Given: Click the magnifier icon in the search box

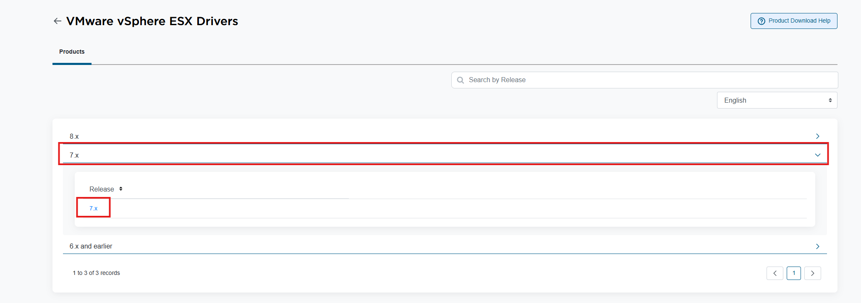Looking at the screenshot, I should pyautogui.click(x=461, y=80).
